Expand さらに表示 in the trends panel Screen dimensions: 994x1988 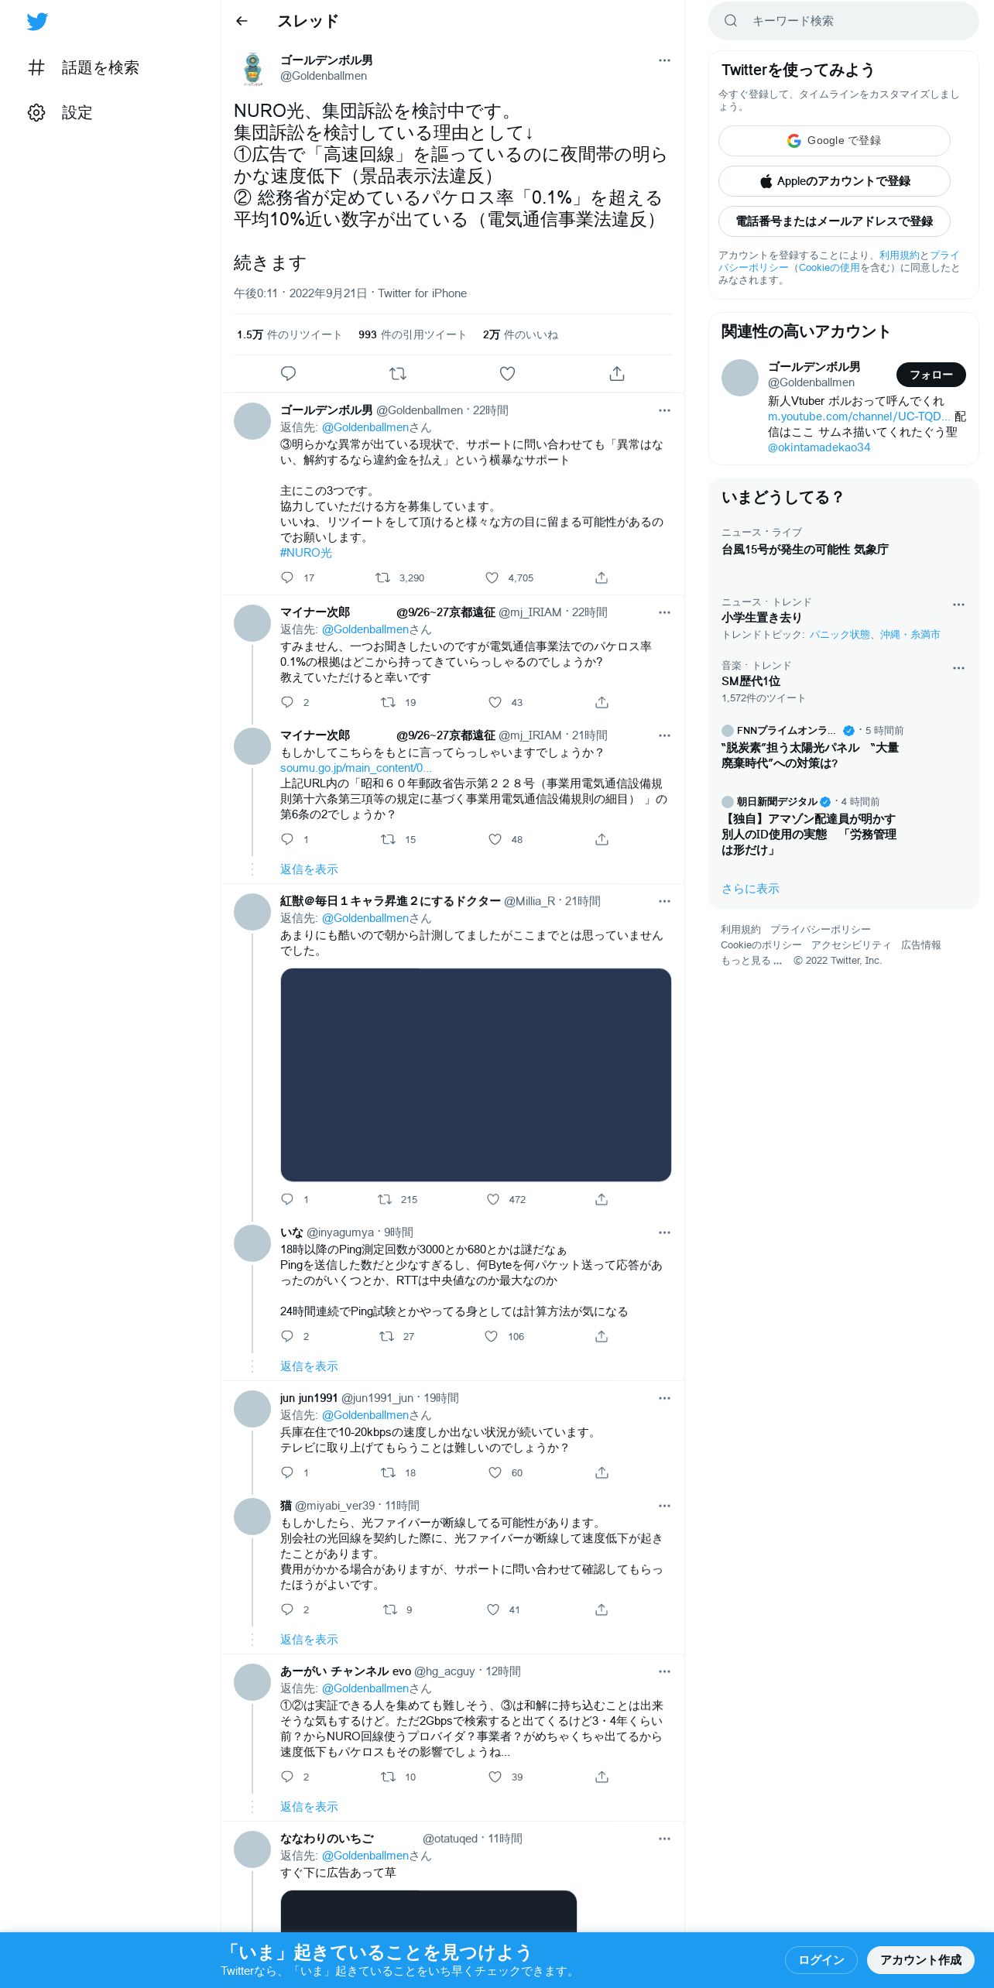click(750, 889)
